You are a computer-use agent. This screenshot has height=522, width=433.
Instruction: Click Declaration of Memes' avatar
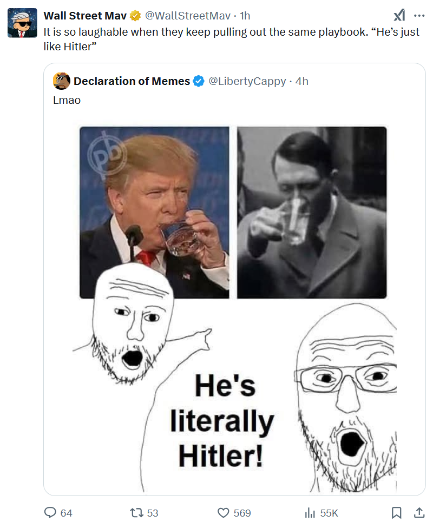point(59,81)
